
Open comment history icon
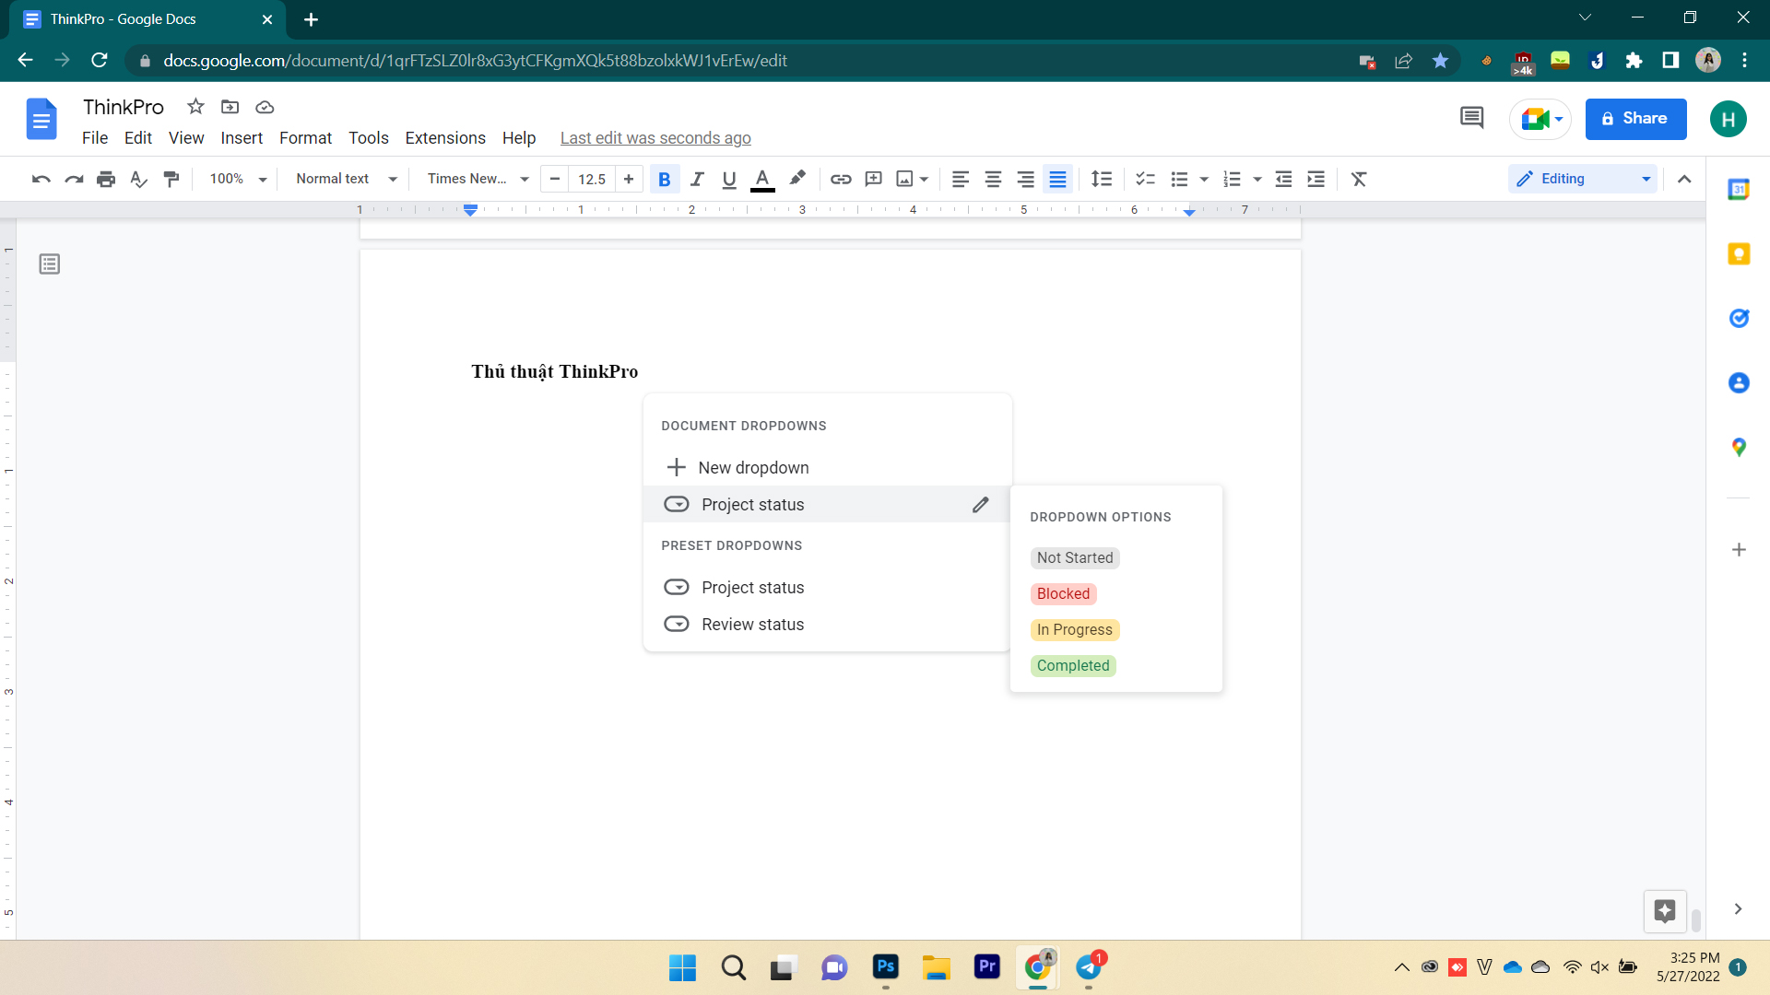(x=1471, y=119)
